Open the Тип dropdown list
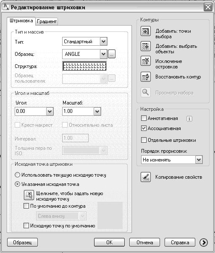Viewport: 215px width, 253px height. pos(104,42)
